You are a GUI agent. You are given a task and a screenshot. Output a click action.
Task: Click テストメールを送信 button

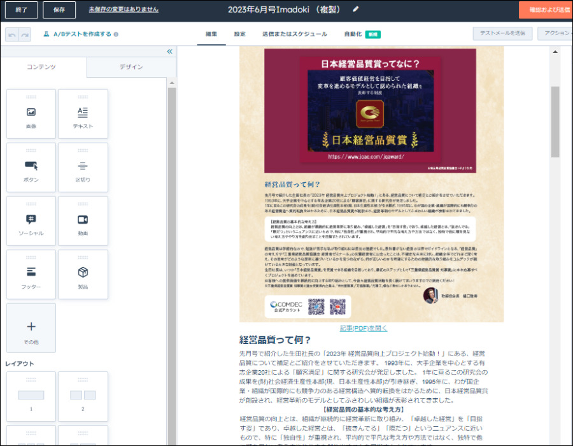(502, 33)
